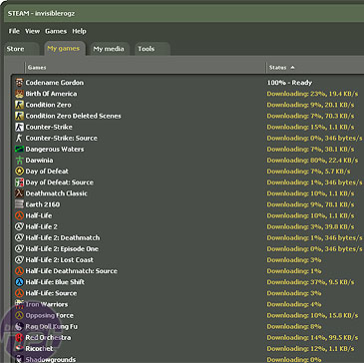Screen dimensions: 364x363
Task: Select the Half-Life game name
Action: pos(39,215)
